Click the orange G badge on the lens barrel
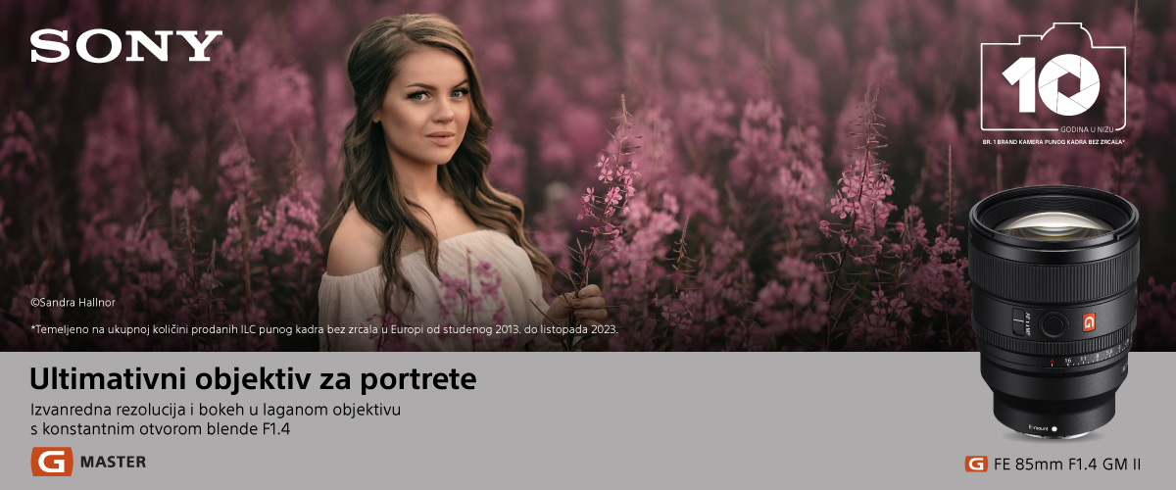 pyautogui.click(x=1088, y=321)
